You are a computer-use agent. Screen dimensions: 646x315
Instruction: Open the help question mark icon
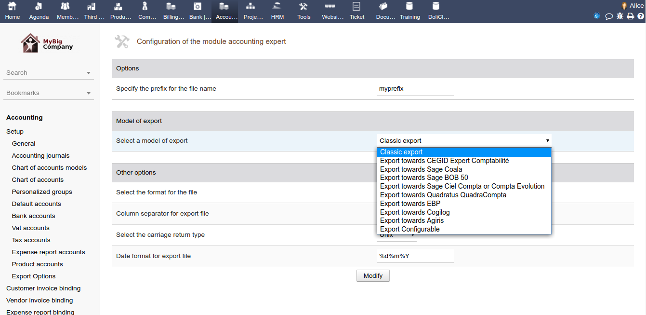[x=641, y=16]
